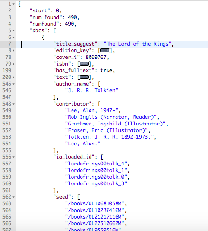This screenshot has width=208, height=231.
Task: Click the "lordofrings00tolk_4" id string
Action: point(96,164)
